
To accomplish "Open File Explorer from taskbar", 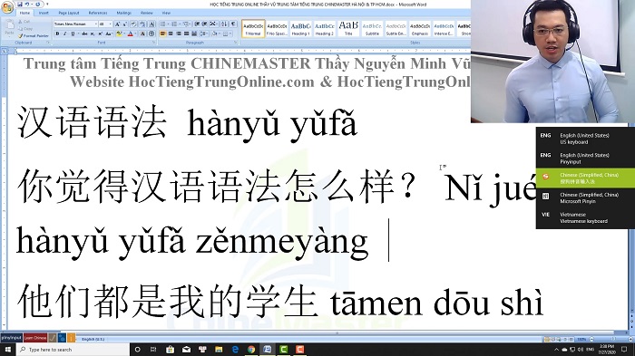I will [x=219, y=350].
